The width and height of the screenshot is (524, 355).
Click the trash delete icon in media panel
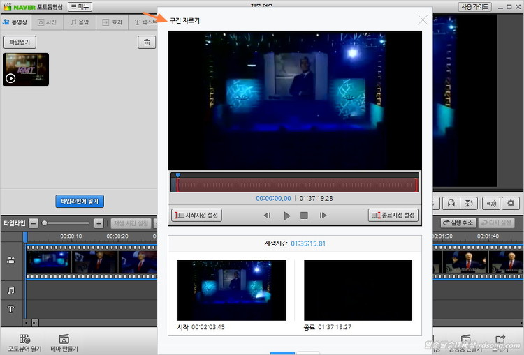[146, 43]
